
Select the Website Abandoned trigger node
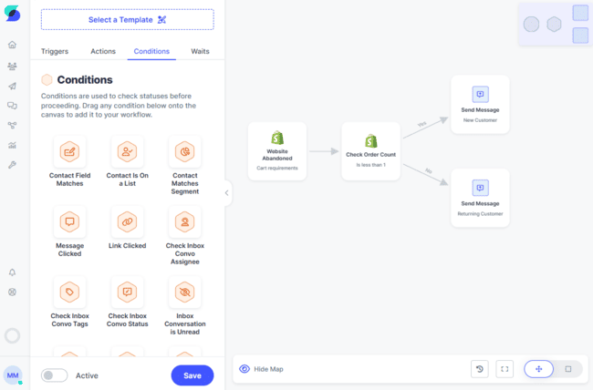[x=277, y=151]
